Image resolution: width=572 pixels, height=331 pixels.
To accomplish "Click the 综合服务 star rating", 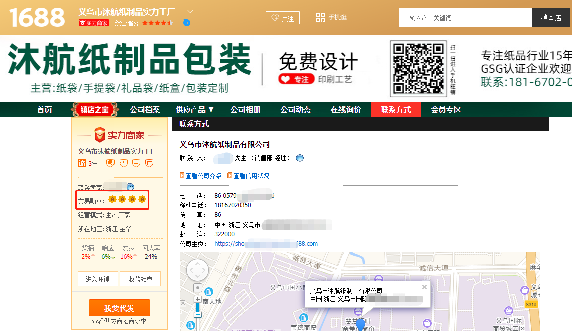I will pos(158,23).
